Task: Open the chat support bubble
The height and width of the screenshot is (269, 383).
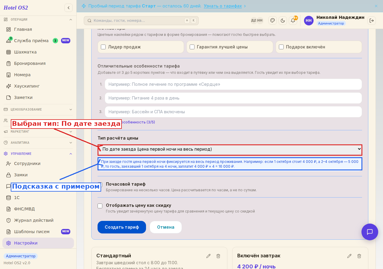Action: coord(370,232)
